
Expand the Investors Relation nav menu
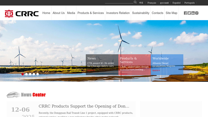click(118, 13)
